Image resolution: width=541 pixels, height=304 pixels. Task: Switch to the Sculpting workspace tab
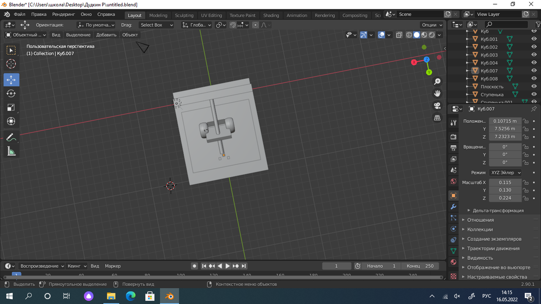(184, 15)
